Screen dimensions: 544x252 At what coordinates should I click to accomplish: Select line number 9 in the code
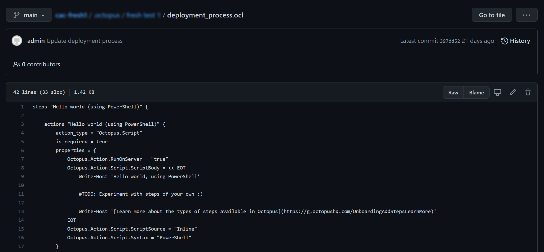pos(22,176)
